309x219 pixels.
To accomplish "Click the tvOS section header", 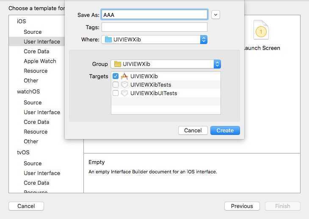I will pyautogui.click(x=23, y=153).
